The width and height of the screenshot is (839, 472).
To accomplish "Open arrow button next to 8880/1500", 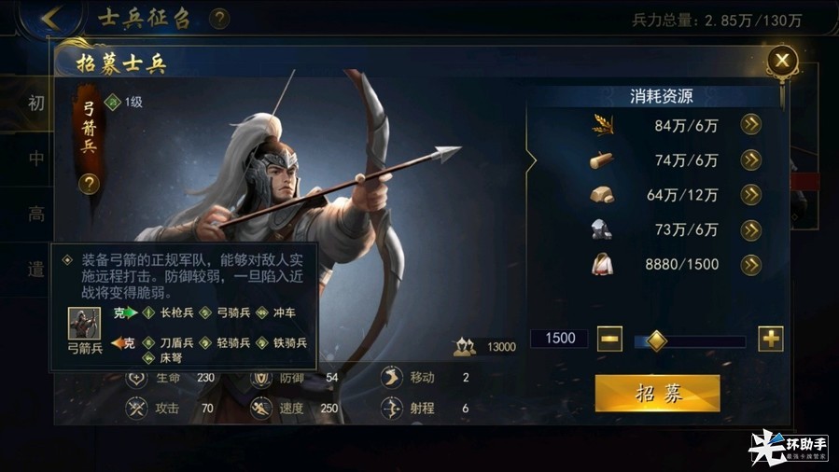I will 750,265.
